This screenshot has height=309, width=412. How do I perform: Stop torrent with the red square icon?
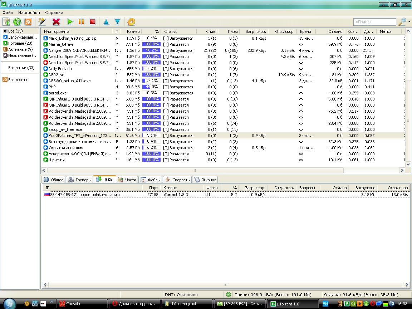(x=92, y=22)
